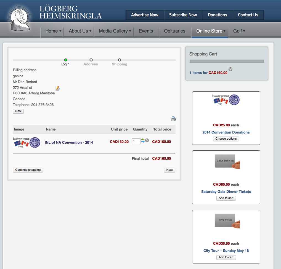Open Contact Us page
The width and height of the screenshot is (281, 269).
tap(248, 15)
